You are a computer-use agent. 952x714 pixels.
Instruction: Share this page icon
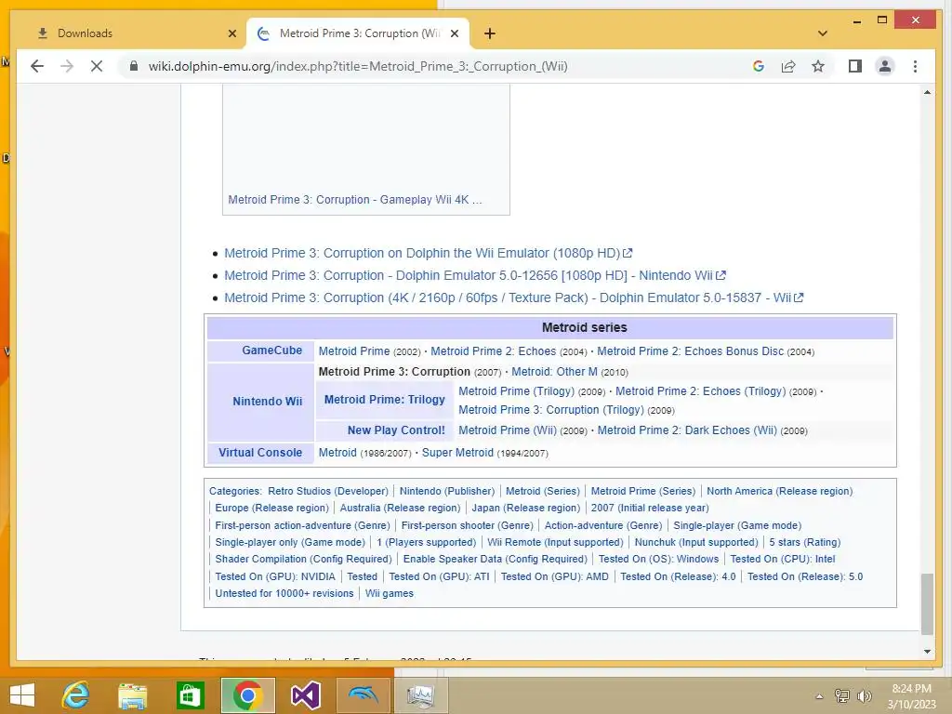tap(788, 66)
